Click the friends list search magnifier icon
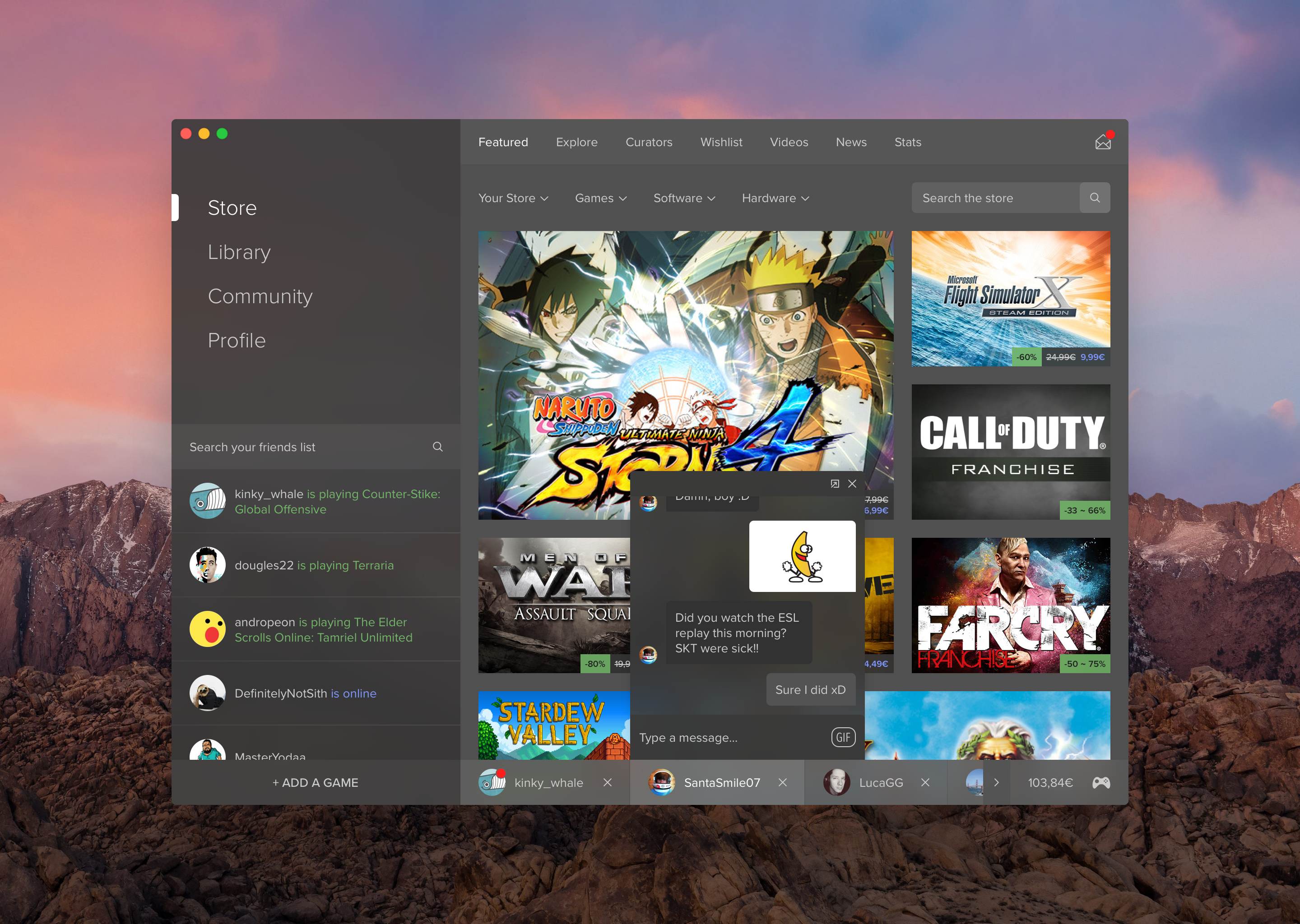The height and width of the screenshot is (924, 1300). pos(438,447)
